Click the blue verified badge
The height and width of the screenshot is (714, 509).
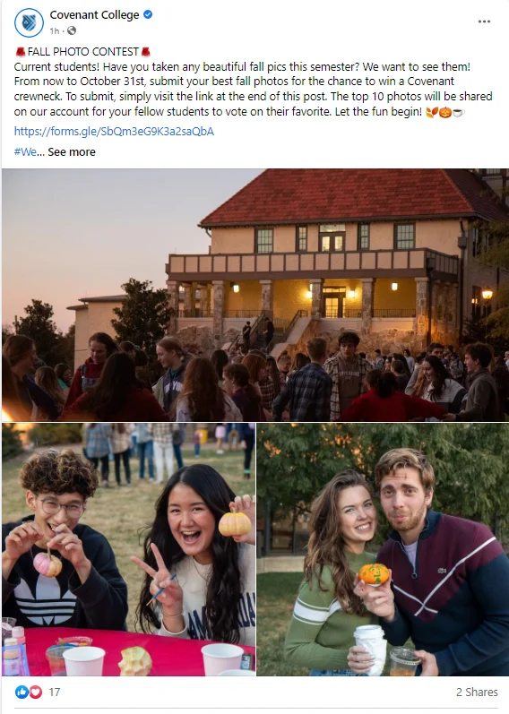148,14
